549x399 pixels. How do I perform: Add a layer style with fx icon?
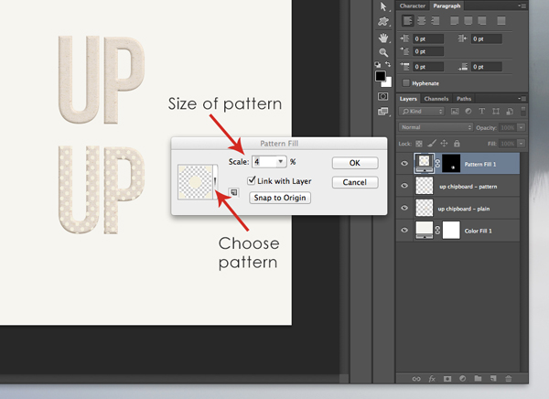pyautogui.click(x=432, y=377)
